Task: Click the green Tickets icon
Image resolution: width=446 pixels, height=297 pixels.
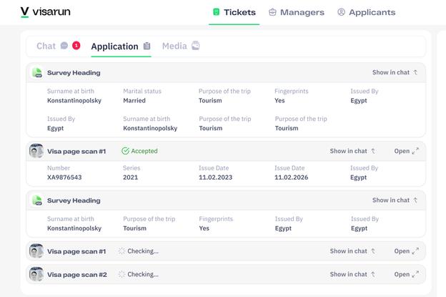Action: 216,12
